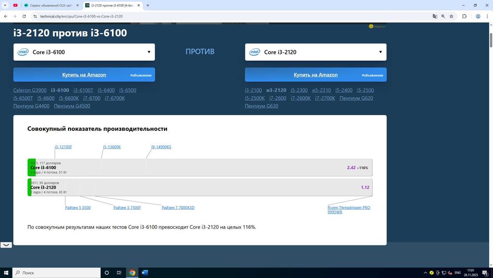493x278 pixels.
Task: Click the i5-13600K chart marker link
Action: (x=112, y=147)
